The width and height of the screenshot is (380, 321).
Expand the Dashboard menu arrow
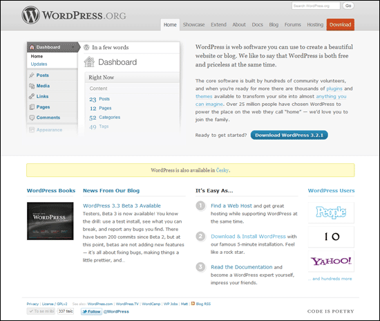click(73, 47)
